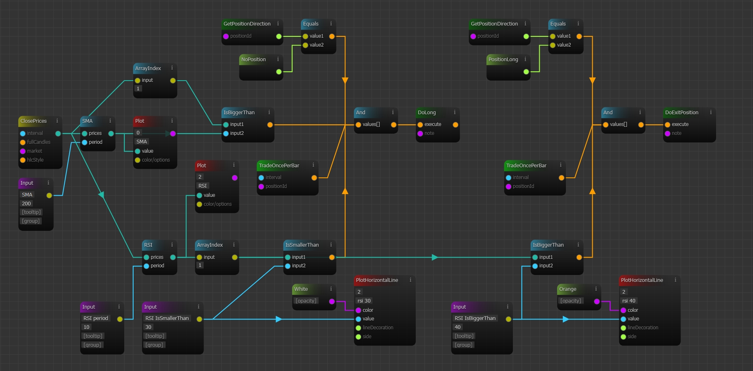Click the info icon on NoPosition node
The width and height of the screenshot is (753, 371).
click(278, 59)
